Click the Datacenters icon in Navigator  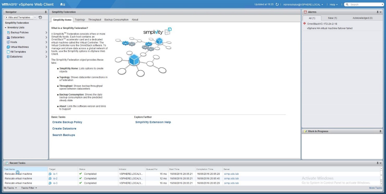(x=9, y=37)
